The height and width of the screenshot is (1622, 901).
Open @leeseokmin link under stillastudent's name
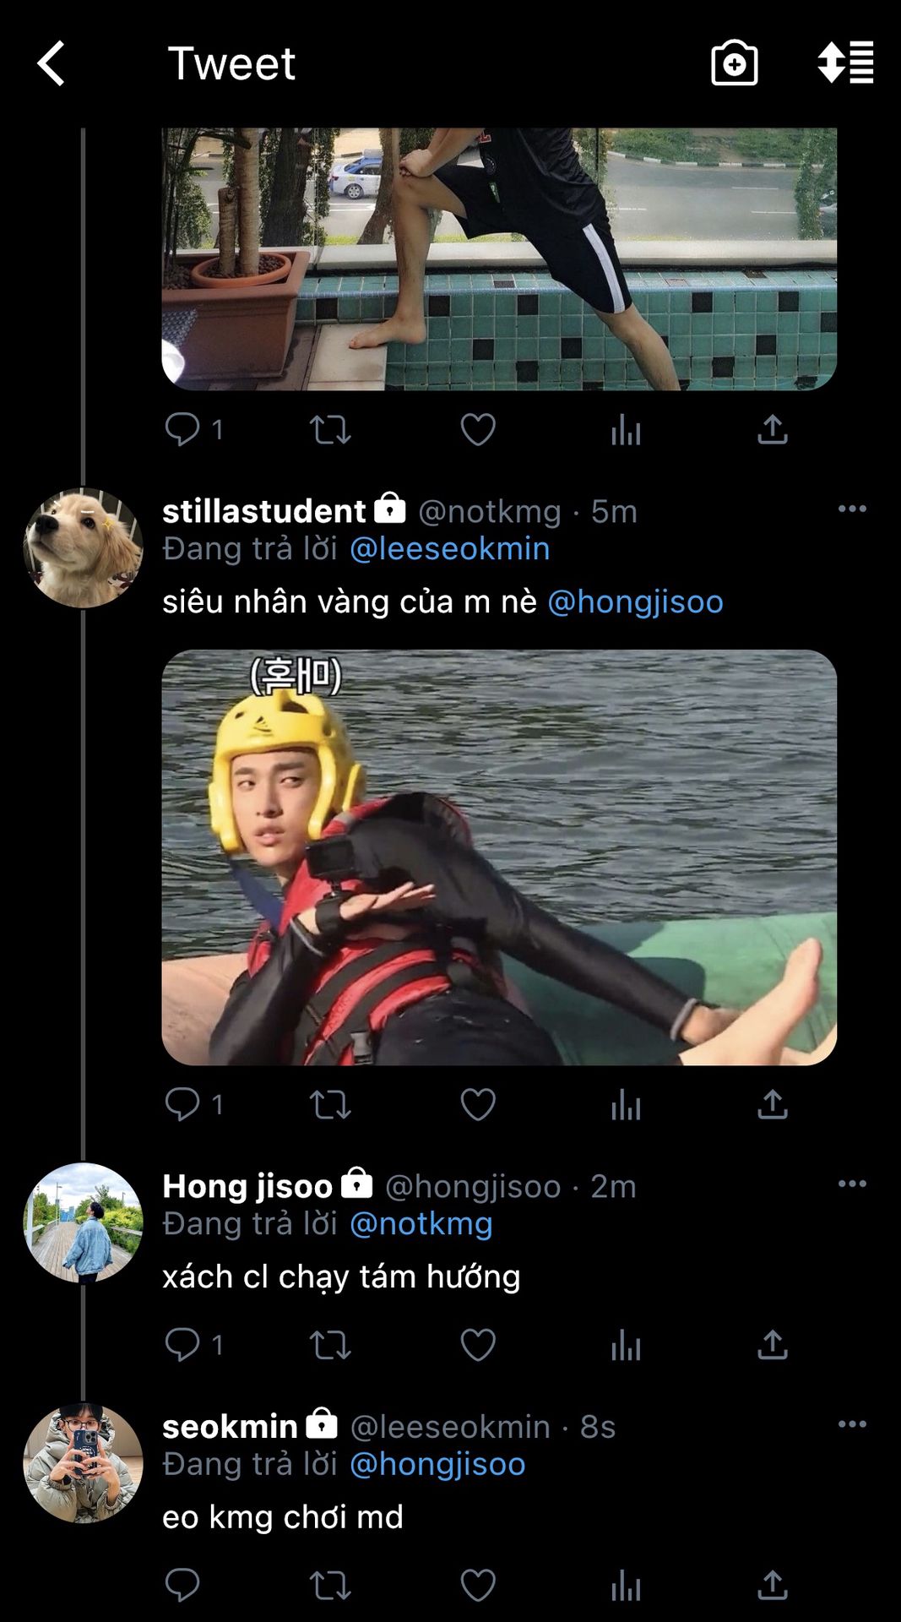tap(449, 549)
